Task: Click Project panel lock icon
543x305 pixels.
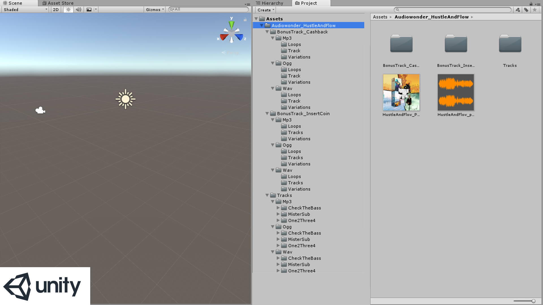Action: tap(531, 4)
